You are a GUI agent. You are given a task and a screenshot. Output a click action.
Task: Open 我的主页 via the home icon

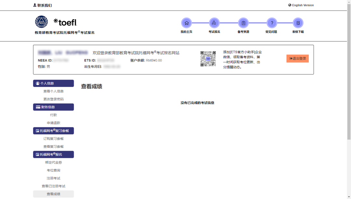[187, 23]
